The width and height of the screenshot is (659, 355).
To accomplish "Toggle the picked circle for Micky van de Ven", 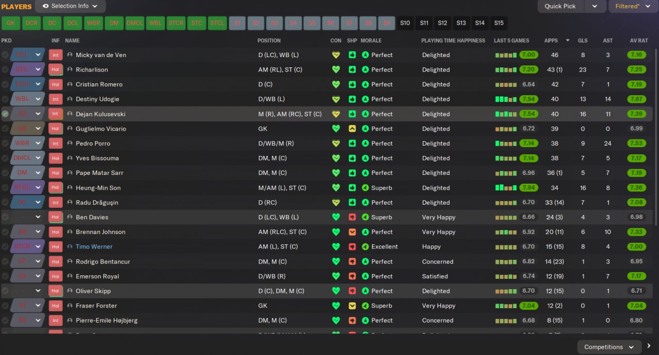I will [x=5, y=55].
